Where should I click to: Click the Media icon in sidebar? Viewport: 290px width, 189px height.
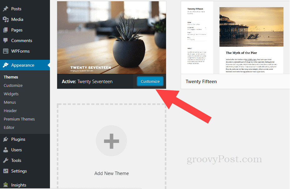click(6, 19)
